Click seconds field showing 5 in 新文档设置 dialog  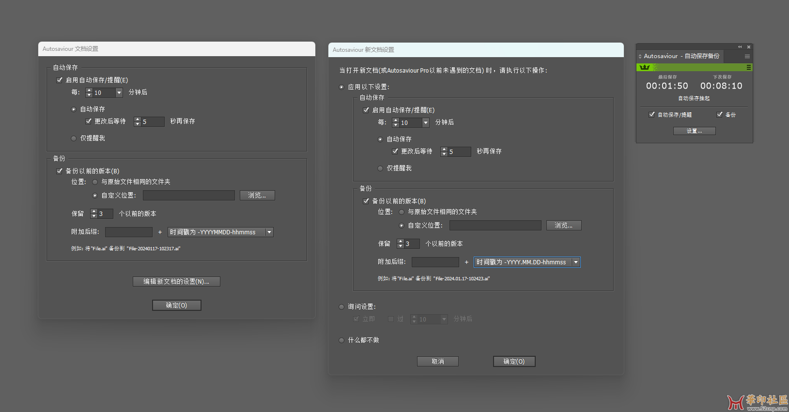pyautogui.click(x=459, y=152)
